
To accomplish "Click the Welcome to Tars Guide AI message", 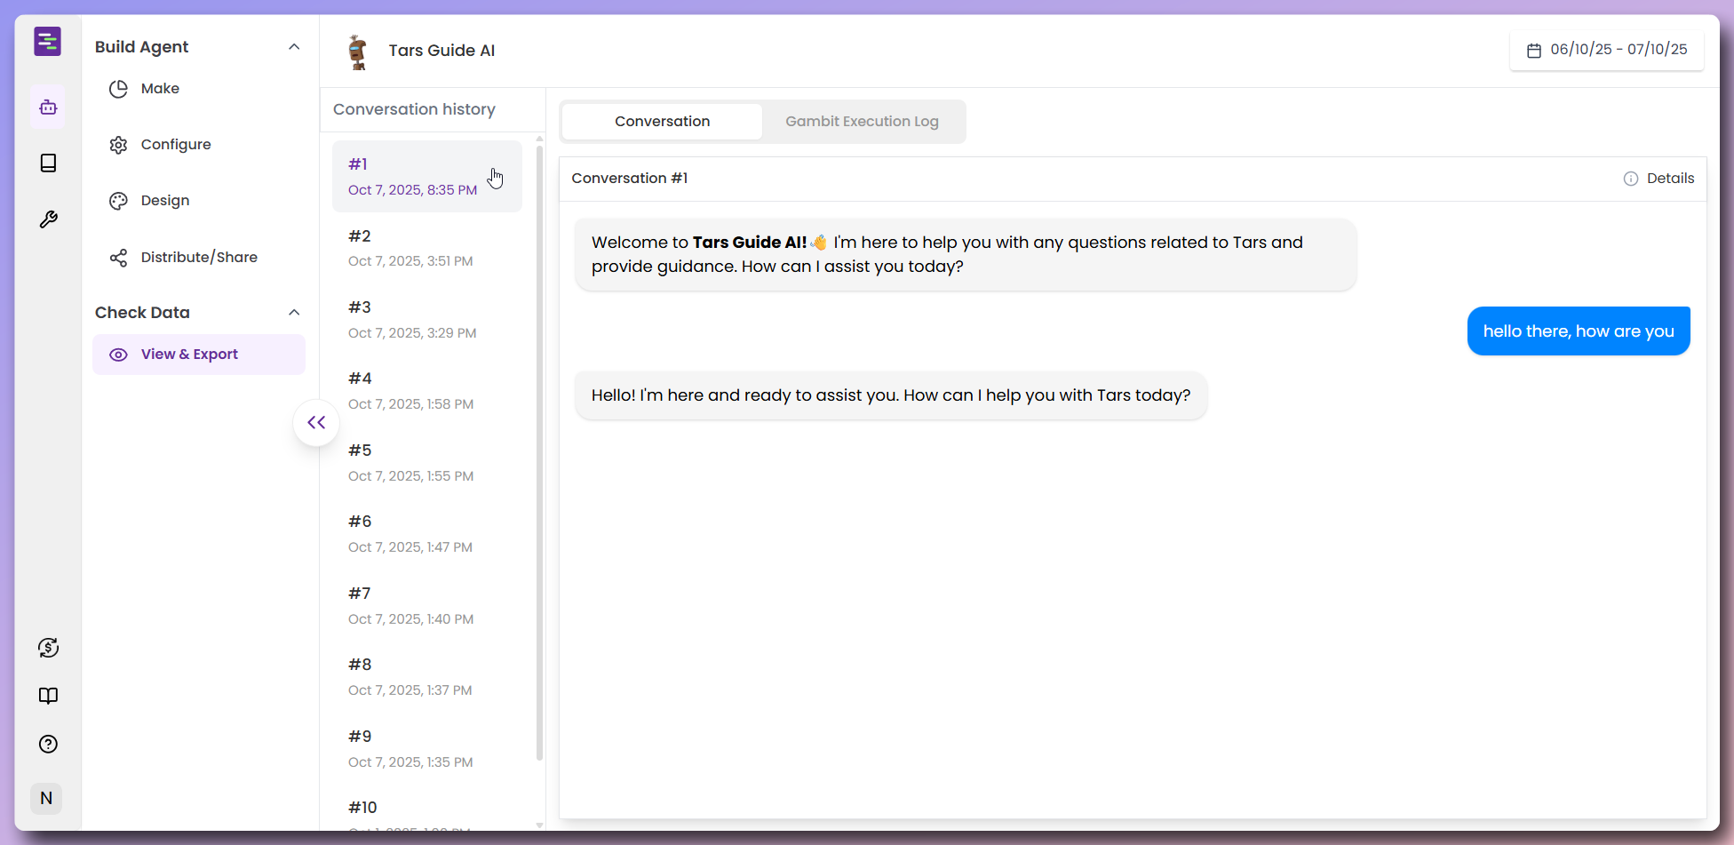I will (x=966, y=254).
